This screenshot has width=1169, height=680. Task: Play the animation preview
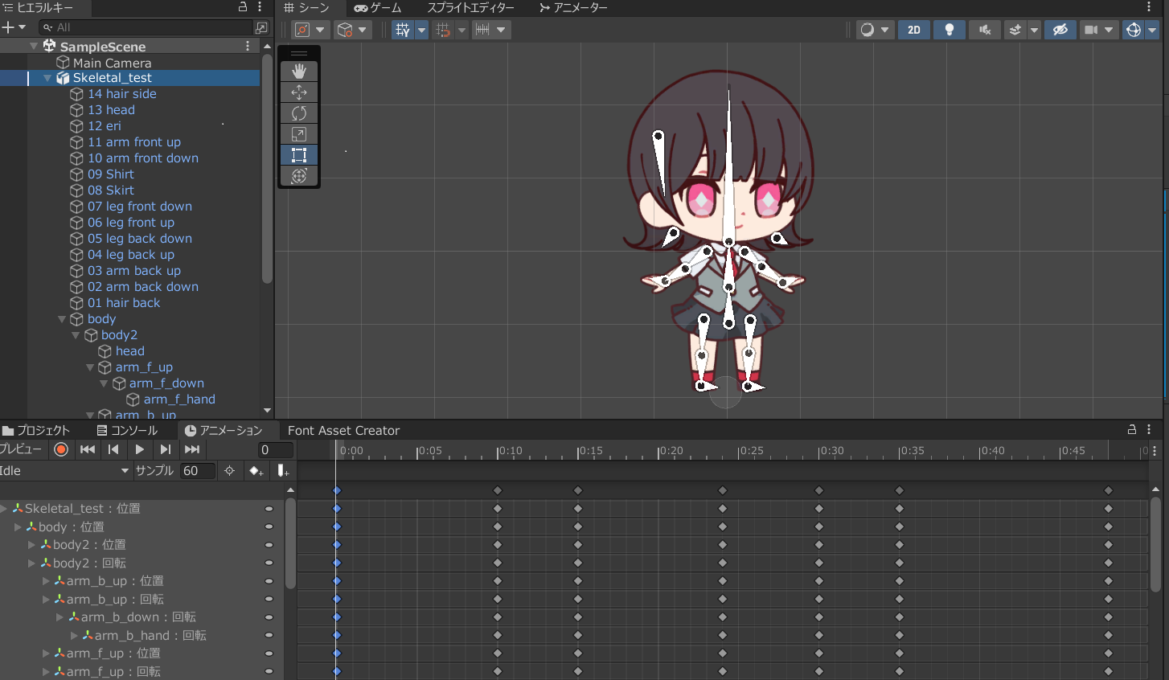139,450
